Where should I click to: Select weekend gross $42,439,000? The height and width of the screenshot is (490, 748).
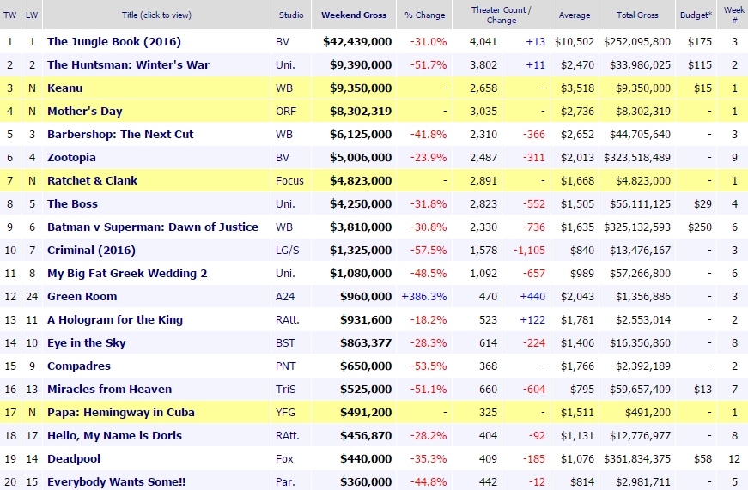357,42
